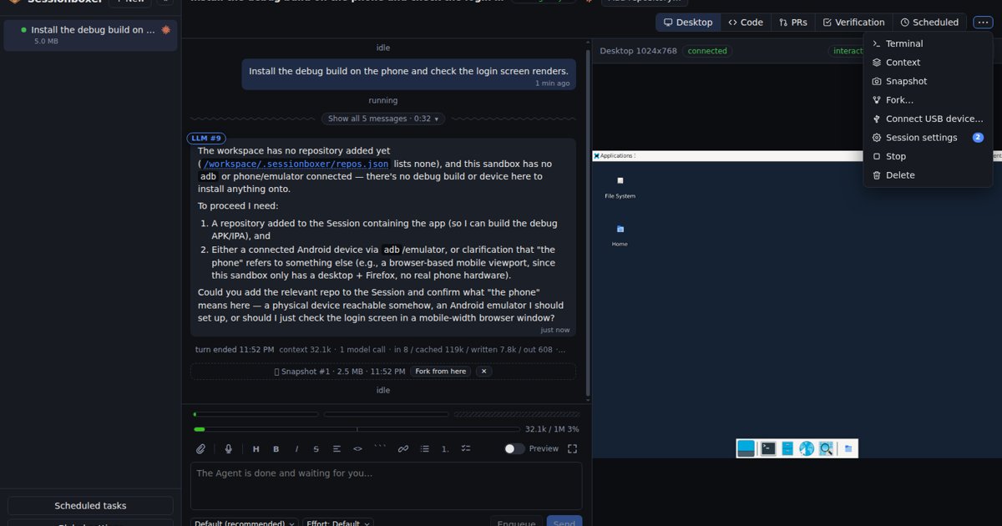The height and width of the screenshot is (526, 1002).
Task: Select the Install the debug build session row
Action: [91, 35]
